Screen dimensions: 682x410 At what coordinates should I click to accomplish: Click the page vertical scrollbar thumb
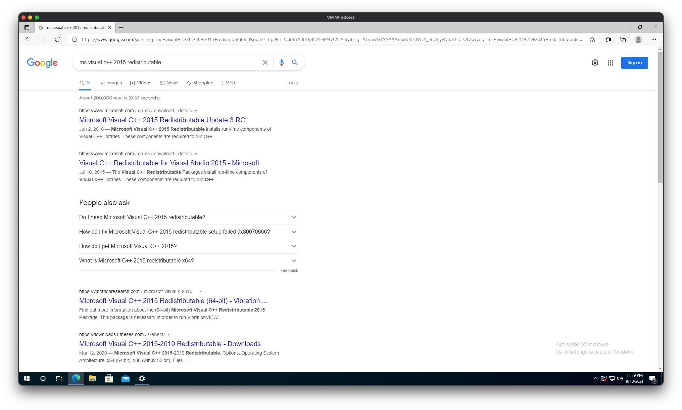click(660, 117)
